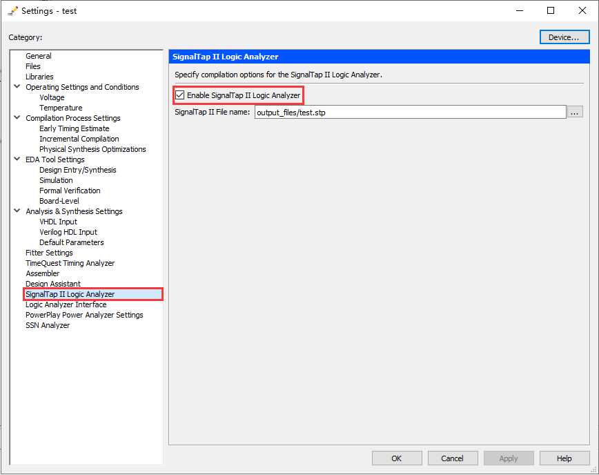Select the Libraries category

39,77
